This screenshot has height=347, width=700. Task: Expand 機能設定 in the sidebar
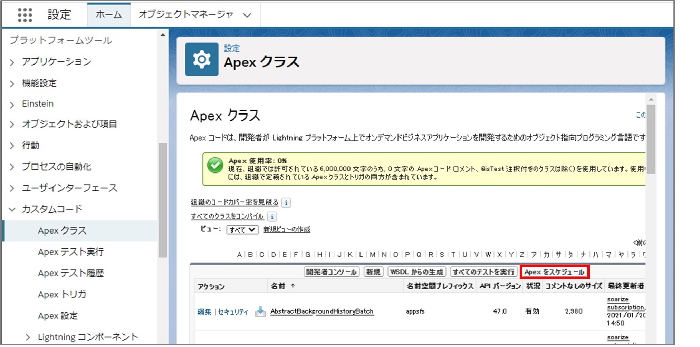coord(12,84)
